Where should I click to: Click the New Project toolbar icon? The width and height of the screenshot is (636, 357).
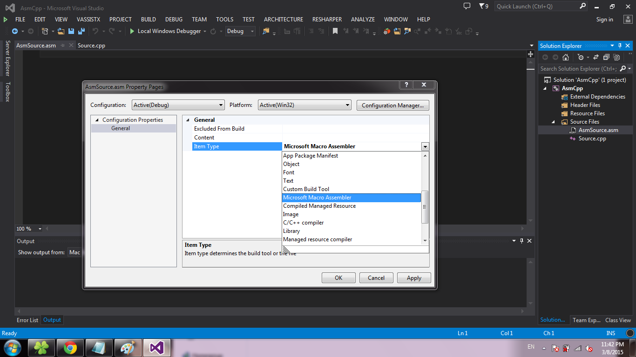pyautogui.click(x=45, y=31)
